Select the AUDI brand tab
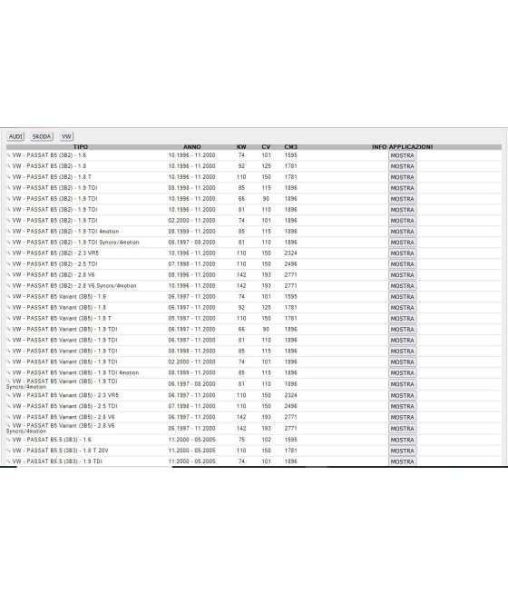Image resolution: width=508 pixels, height=595 pixels. point(15,136)
